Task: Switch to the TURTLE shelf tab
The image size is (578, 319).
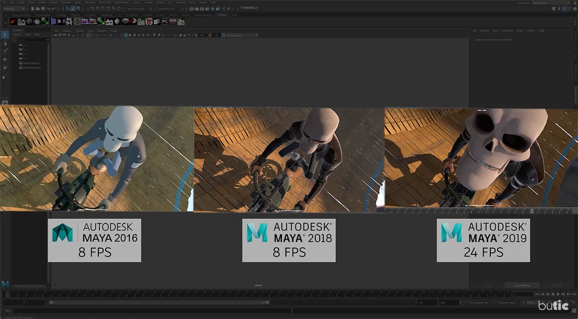Action: pos(222,15)
